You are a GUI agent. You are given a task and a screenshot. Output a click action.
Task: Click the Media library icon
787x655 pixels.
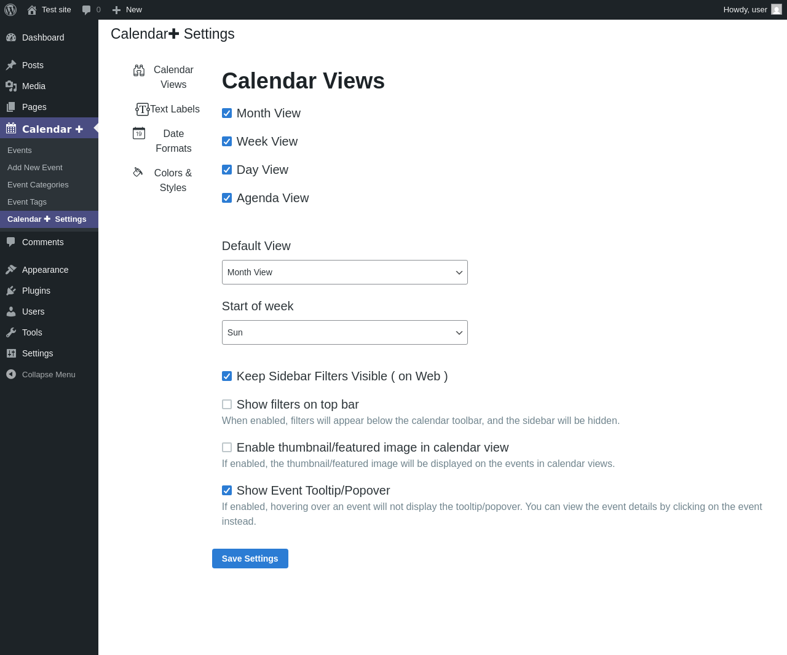(x=11, y=86)
